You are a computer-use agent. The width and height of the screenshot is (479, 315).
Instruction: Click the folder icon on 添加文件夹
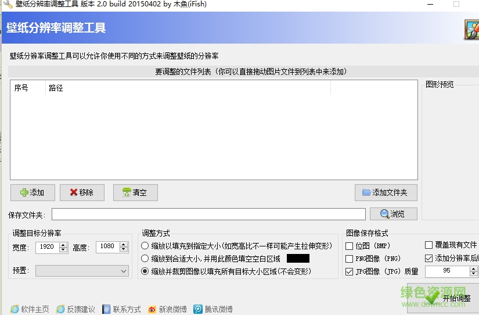(x=366, y=192)
